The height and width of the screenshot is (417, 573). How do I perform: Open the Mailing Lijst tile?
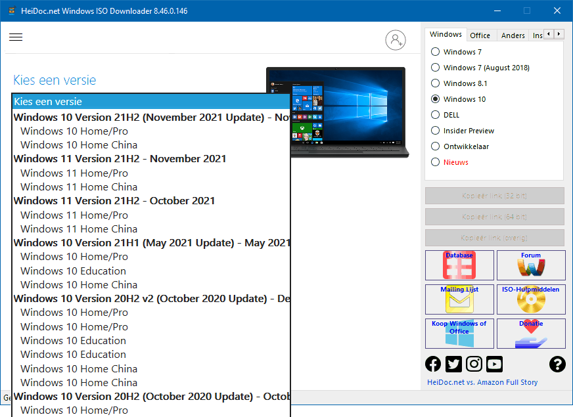[459, 299]
